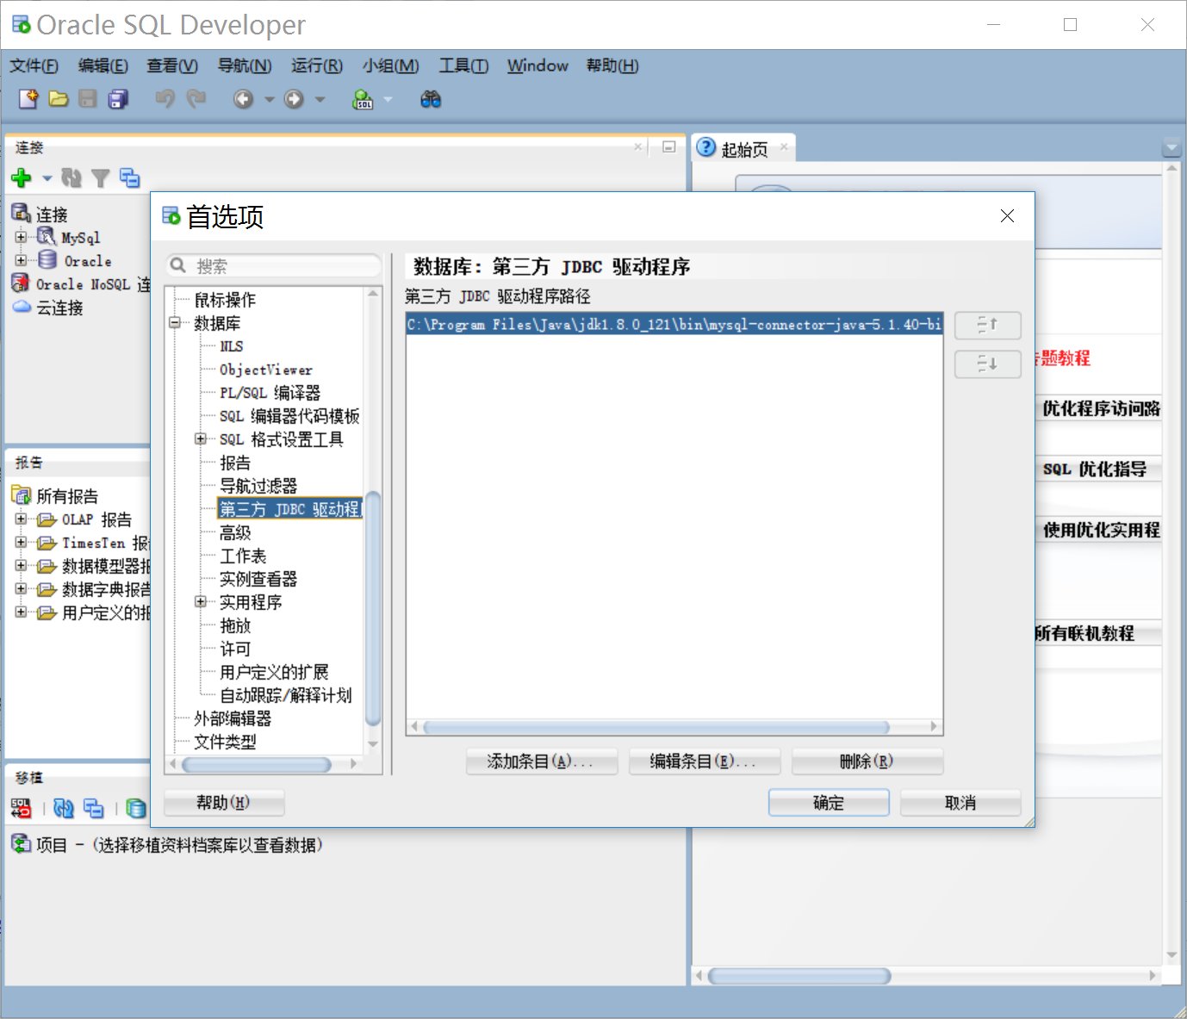Image resolution: width=1187 pixels, height=1019 pixels.
Task: Click the schema browser icon in Connections panel
Action: (x=130, y=178)
